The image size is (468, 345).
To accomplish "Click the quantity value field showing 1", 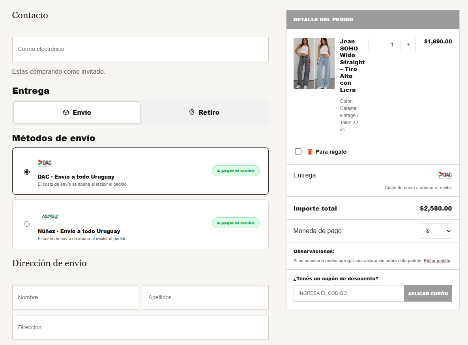I will [392, 45].
